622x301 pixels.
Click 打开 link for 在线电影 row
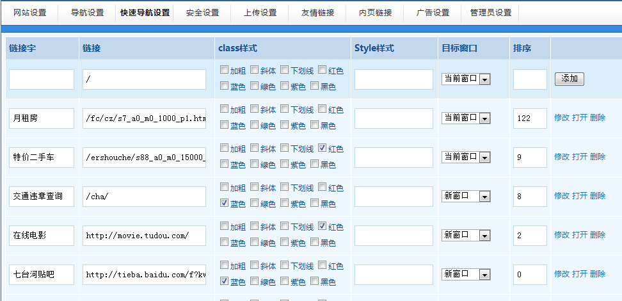click(x=579, y=235)
